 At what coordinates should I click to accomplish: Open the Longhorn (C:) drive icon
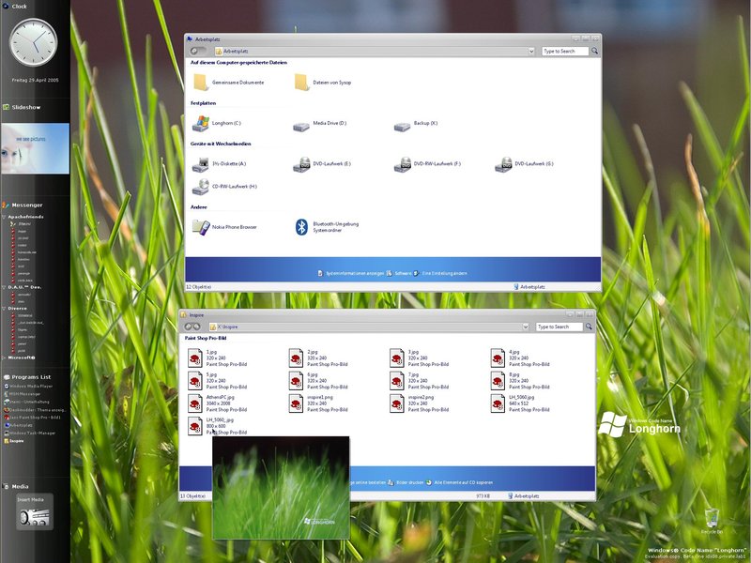(201, 124)
